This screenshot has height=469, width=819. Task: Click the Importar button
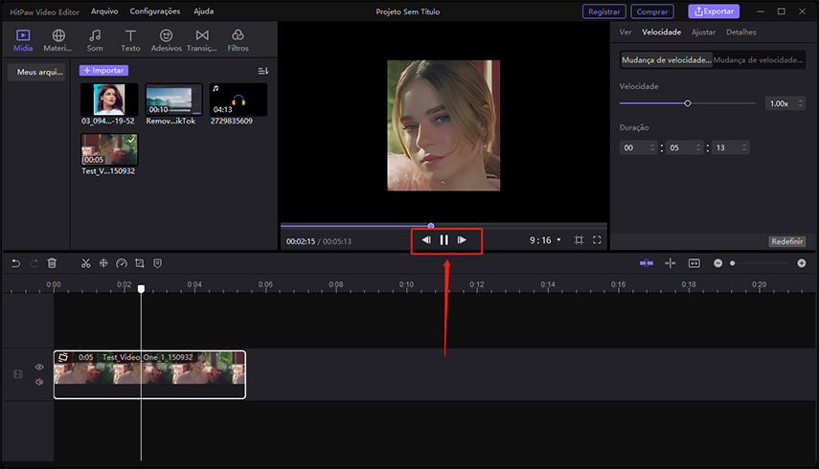tap(103, 70)
